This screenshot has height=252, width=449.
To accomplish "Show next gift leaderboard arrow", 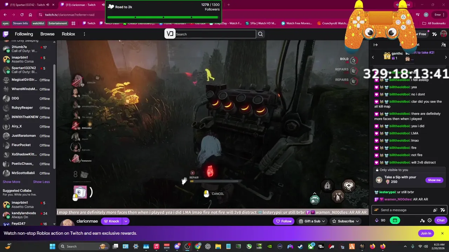I will [x=446, y=57].
